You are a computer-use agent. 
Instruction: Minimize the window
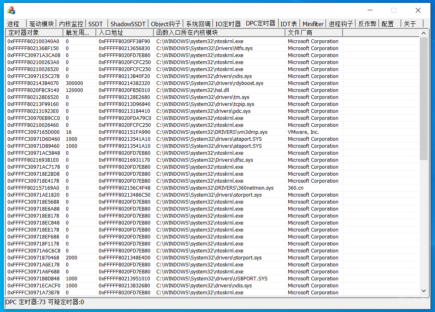(370, 10)
